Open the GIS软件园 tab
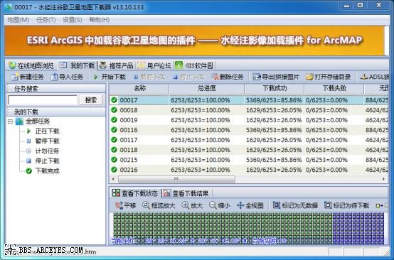 pyautogui.click(x=194, y=65)
